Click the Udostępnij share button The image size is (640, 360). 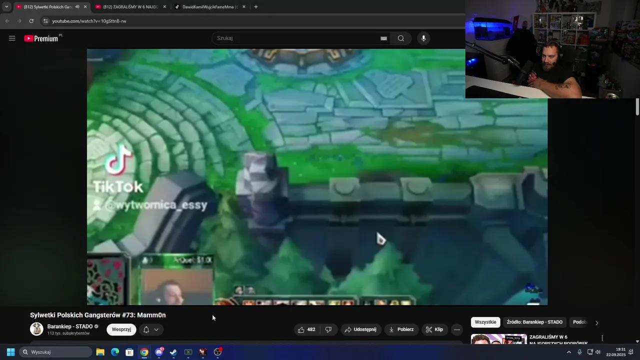[361, 329]
